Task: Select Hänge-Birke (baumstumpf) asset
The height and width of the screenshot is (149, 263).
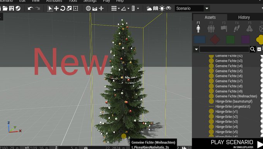Action: 234,101
